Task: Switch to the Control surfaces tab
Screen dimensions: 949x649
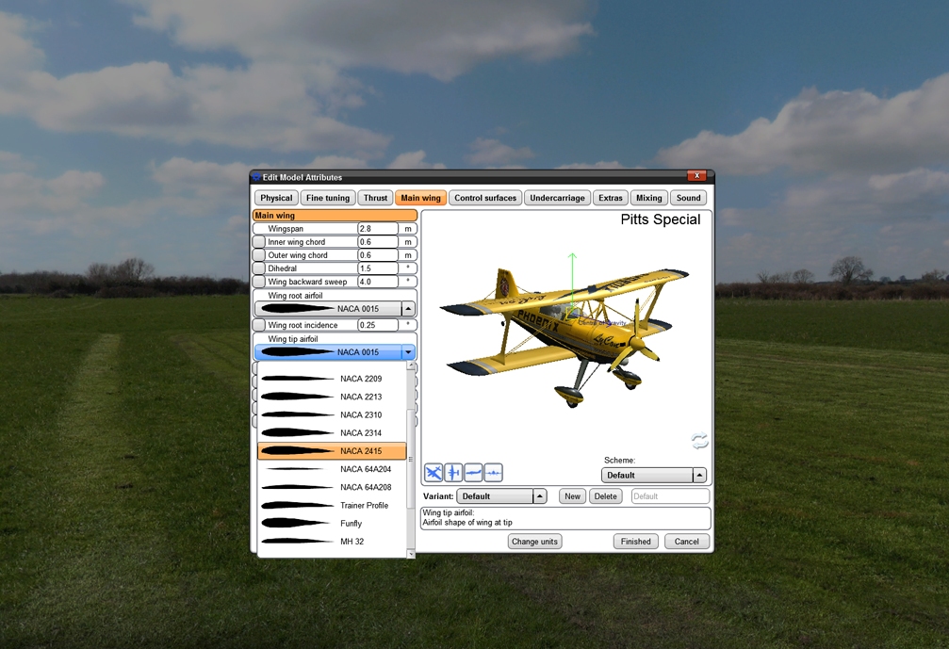Action: 485,198
